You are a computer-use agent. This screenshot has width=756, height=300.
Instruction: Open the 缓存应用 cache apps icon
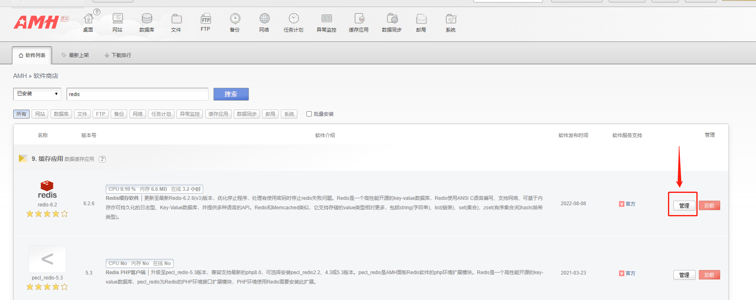coord(359,19)
